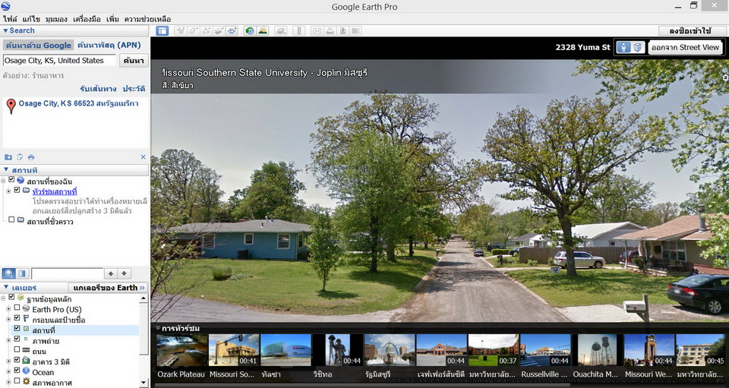Screen dimensions: 729x388
Task: Collapse the การทัวร์ชม tour strip chevron
Action: [158, 328]
